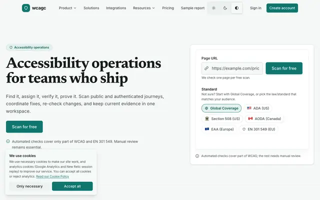Image resolution: width=320 pixels, height=200 pixels.
Task: Select the EN 301 549 (EU) standard
Action: pyautogui.click(x=258, y=129)
